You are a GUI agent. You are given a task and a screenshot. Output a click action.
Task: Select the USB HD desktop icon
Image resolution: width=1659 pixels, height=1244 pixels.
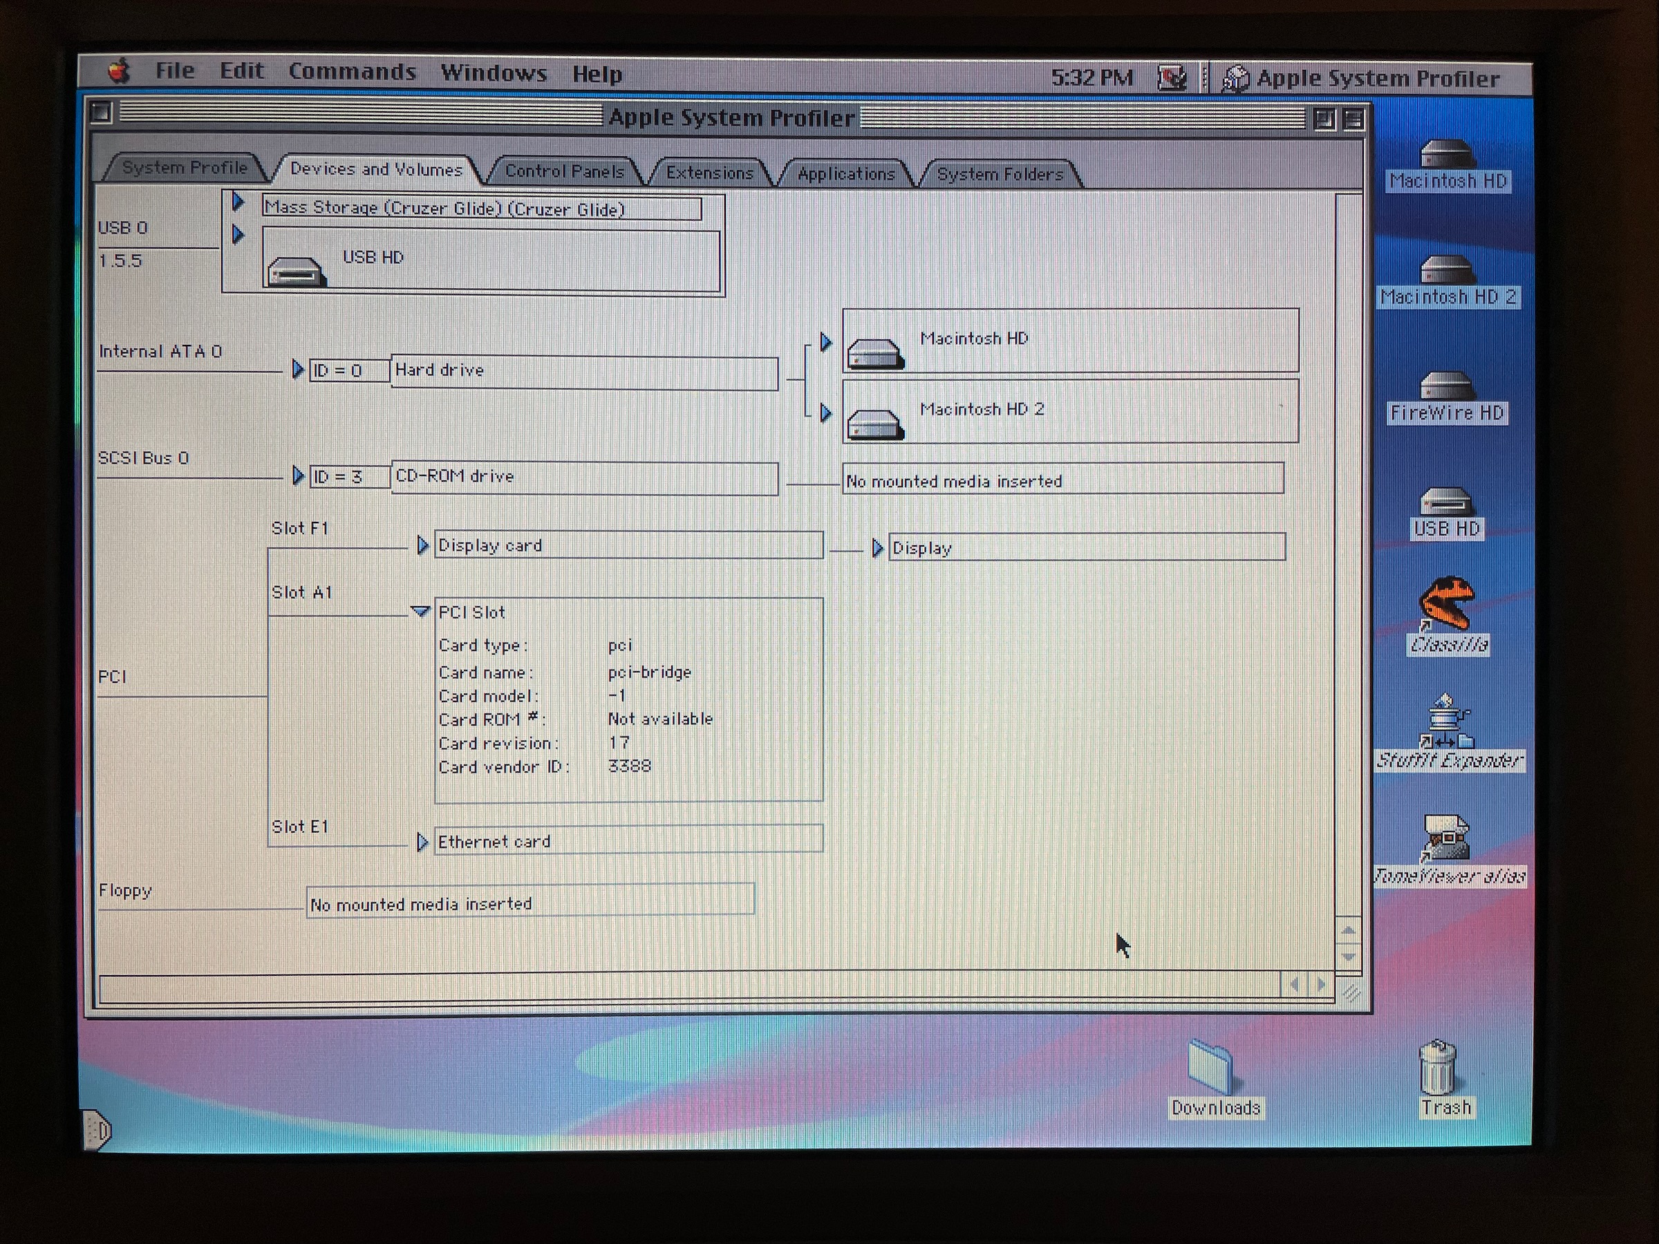click(1445, 502)
